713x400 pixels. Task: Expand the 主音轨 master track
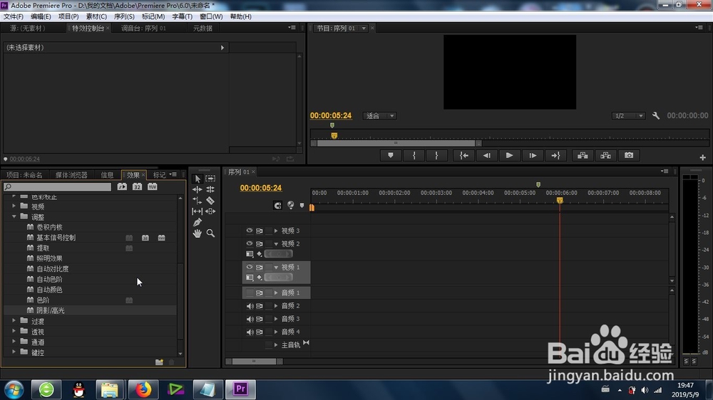click(x=276, y=345)
